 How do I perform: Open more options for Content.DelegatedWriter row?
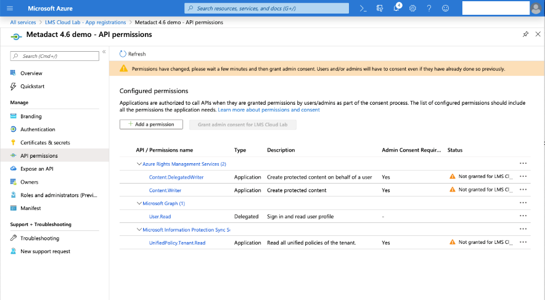click(x=523, y=176)
